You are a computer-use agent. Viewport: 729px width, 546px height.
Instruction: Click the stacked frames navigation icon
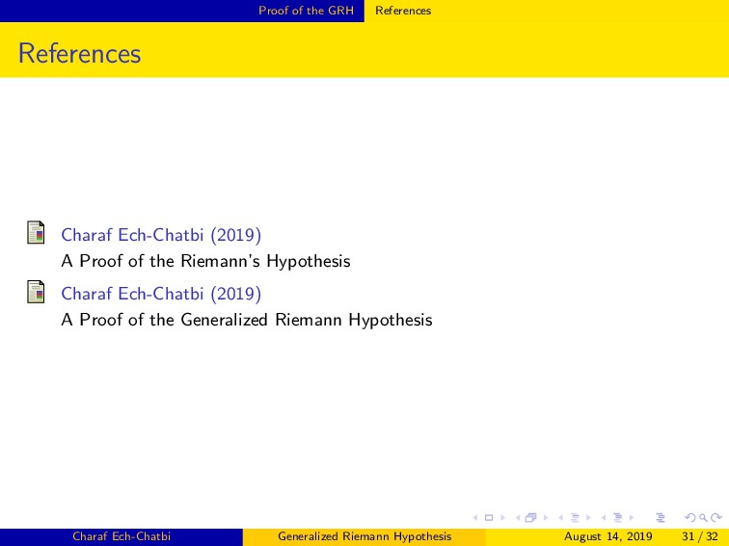click(531, 517)
